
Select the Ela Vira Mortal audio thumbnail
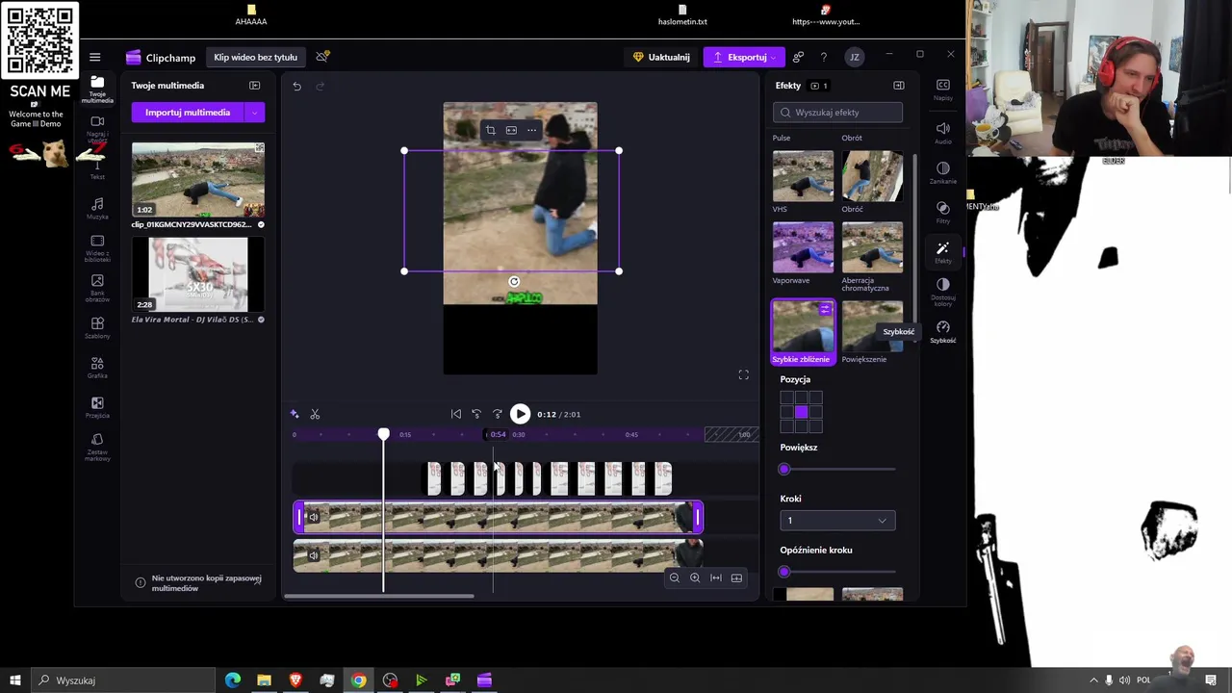198,274
